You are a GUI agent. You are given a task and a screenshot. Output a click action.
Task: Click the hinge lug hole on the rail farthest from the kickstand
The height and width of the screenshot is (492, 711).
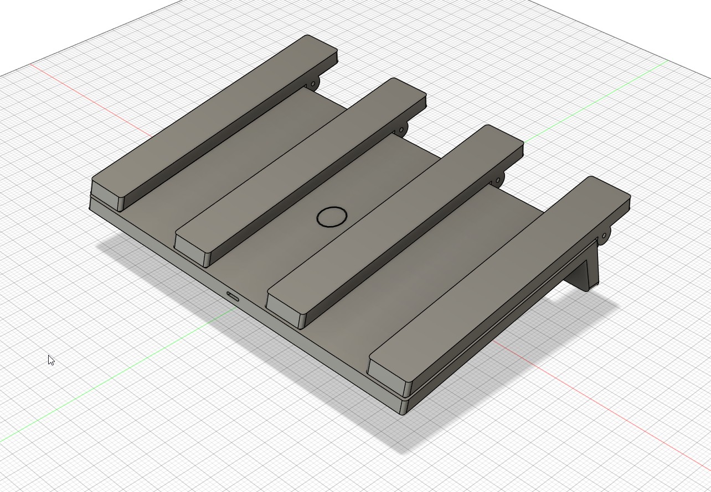[313, 85]
